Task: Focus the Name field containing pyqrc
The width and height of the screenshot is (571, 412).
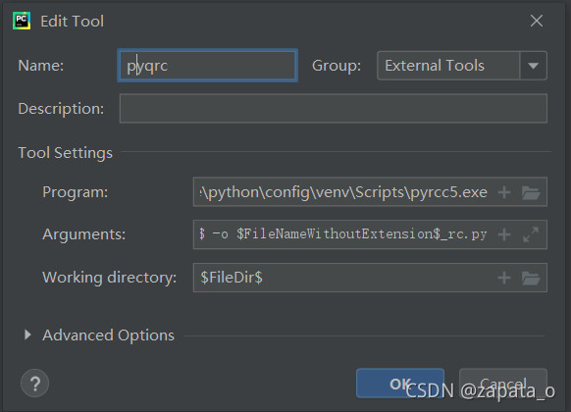Action: coord(208,66)
